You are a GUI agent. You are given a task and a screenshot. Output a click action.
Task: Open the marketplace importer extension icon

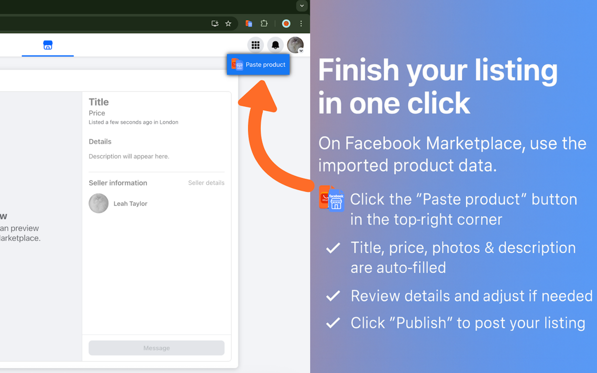[249, 23]
